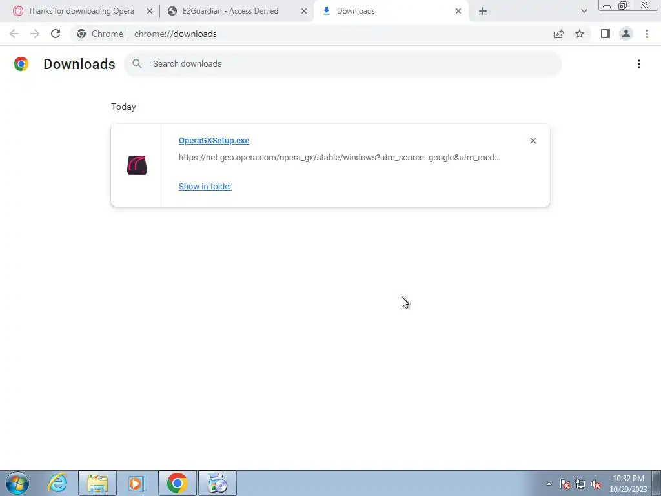Share this page via the share icon

[559, 34]
